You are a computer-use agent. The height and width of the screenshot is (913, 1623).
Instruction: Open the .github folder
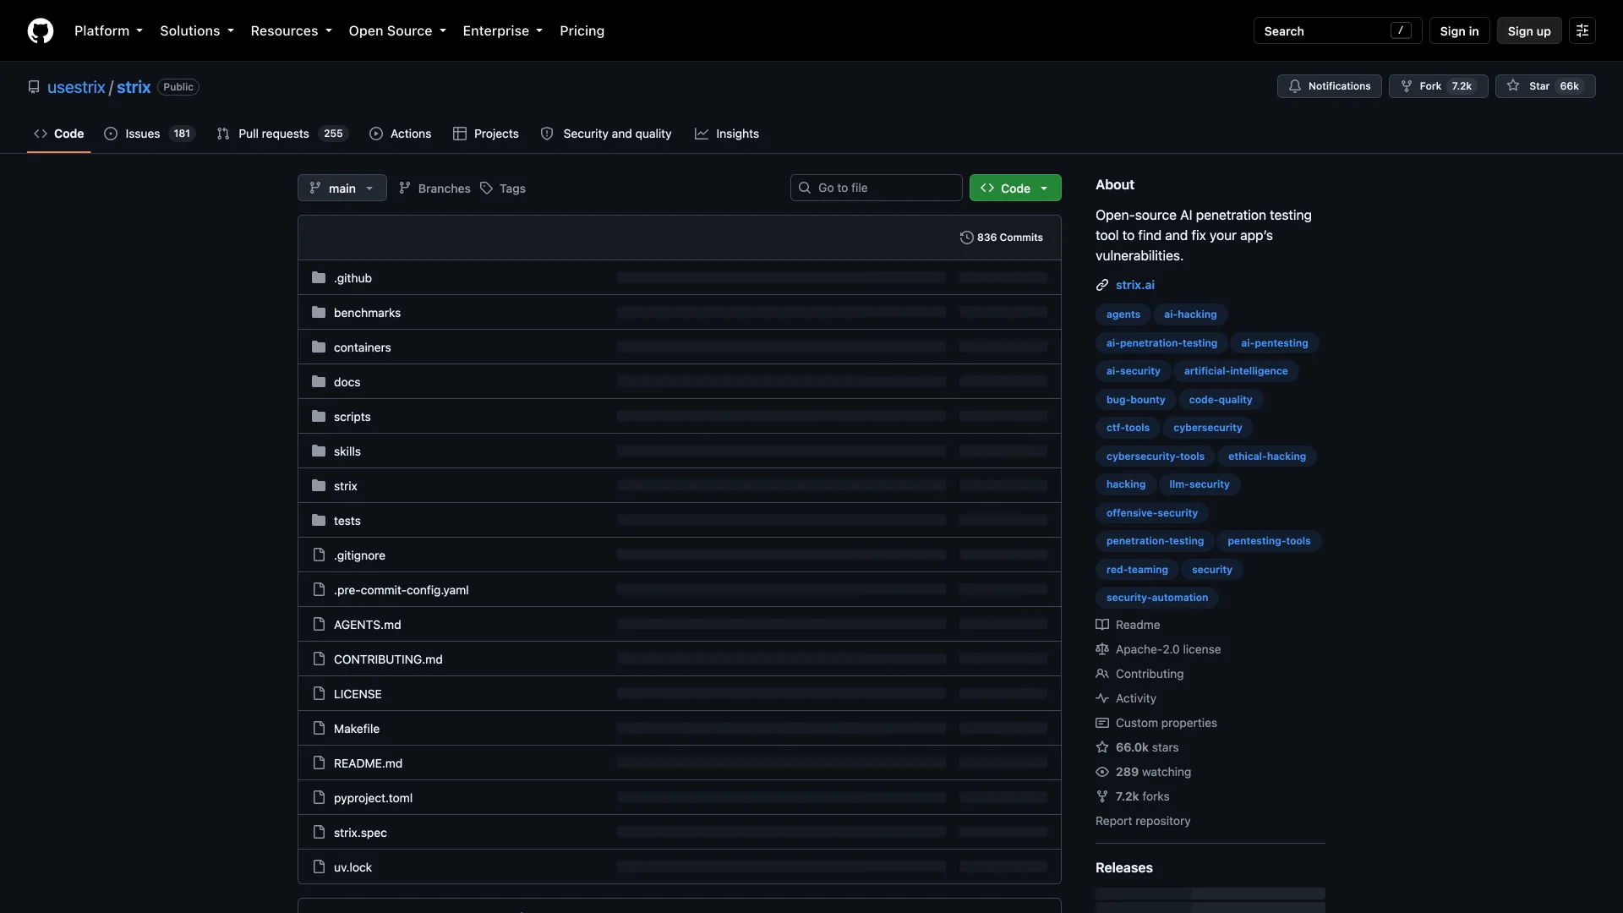click(x=352, y=278)
